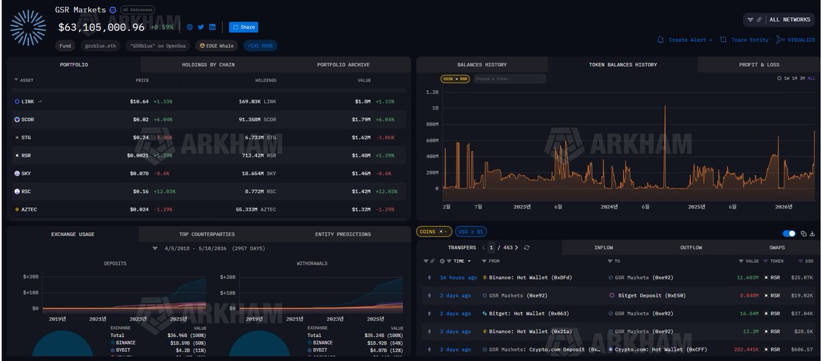This screenshot has width=821, height=361.
Task: Open the AZTEC asset row
Action: tap(209, 209)
